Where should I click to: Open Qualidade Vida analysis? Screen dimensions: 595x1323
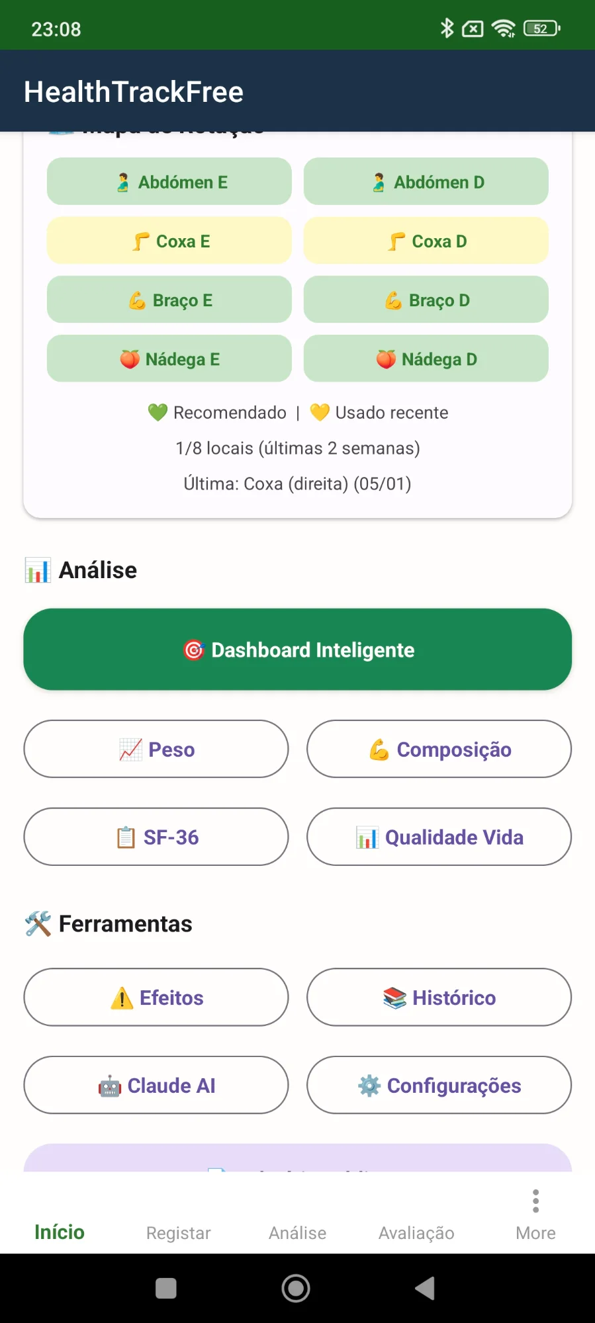pyautogui.click(x=439, y=837)
